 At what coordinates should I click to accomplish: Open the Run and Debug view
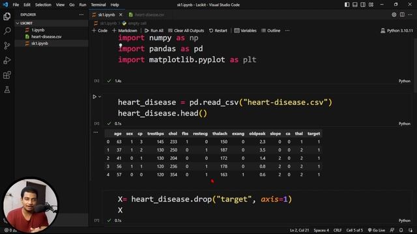(x=7, y=60)
